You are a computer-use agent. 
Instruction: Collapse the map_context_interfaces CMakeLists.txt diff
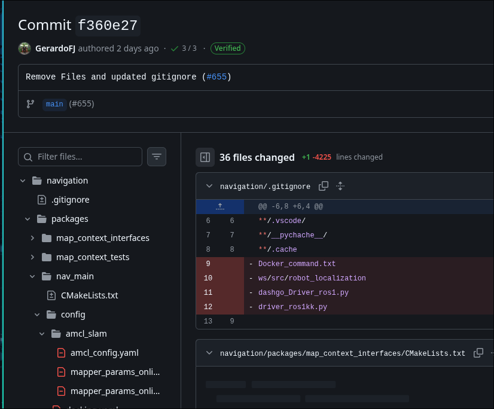coord(209,353)
